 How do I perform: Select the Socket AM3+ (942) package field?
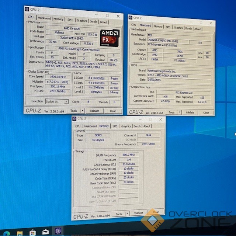tap(72, 38)
